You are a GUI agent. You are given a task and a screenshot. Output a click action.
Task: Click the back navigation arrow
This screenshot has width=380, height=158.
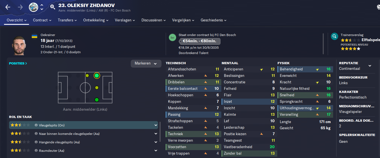[x=8, y=7]
